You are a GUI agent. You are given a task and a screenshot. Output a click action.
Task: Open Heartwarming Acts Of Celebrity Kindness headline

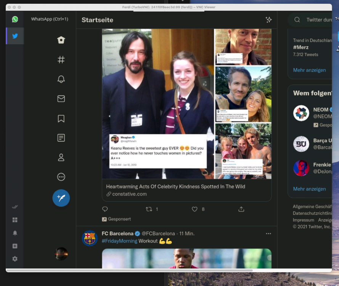pos(175,186)
